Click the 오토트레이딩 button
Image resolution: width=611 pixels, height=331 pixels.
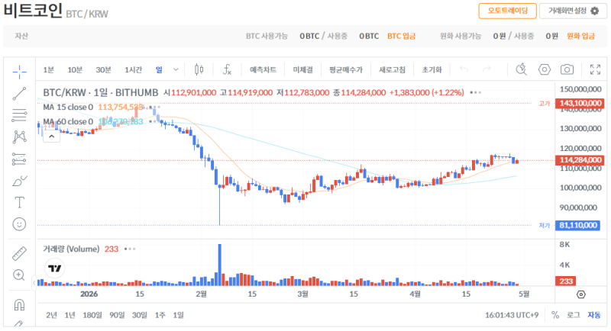(x=507, y=11)
